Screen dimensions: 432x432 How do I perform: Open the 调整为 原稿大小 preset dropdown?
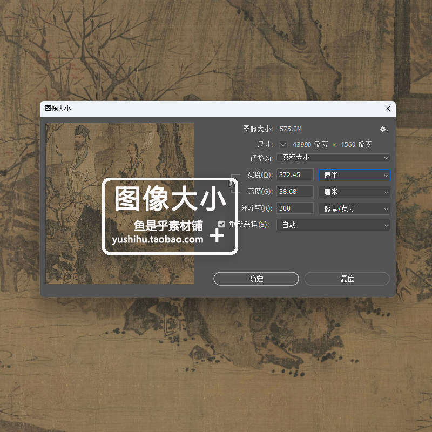(x=333, y=158)
